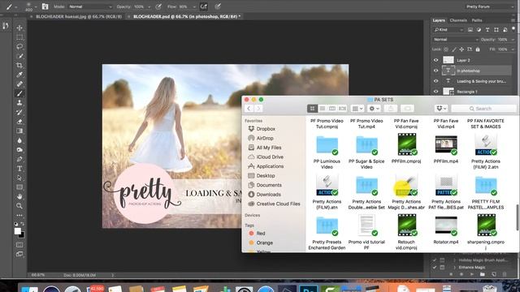Select the Zoom tool in Photoshop toolbar
This screenshot has height=292, width=520.
pos(19,206)
